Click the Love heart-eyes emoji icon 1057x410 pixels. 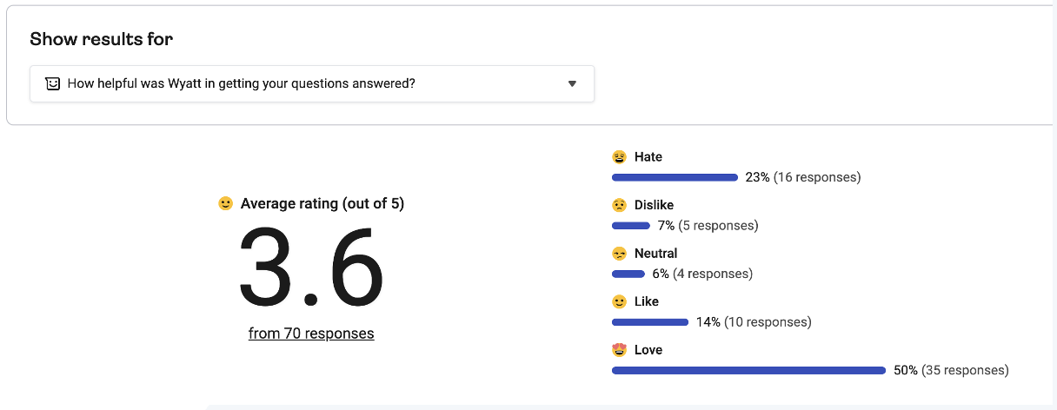619,350
